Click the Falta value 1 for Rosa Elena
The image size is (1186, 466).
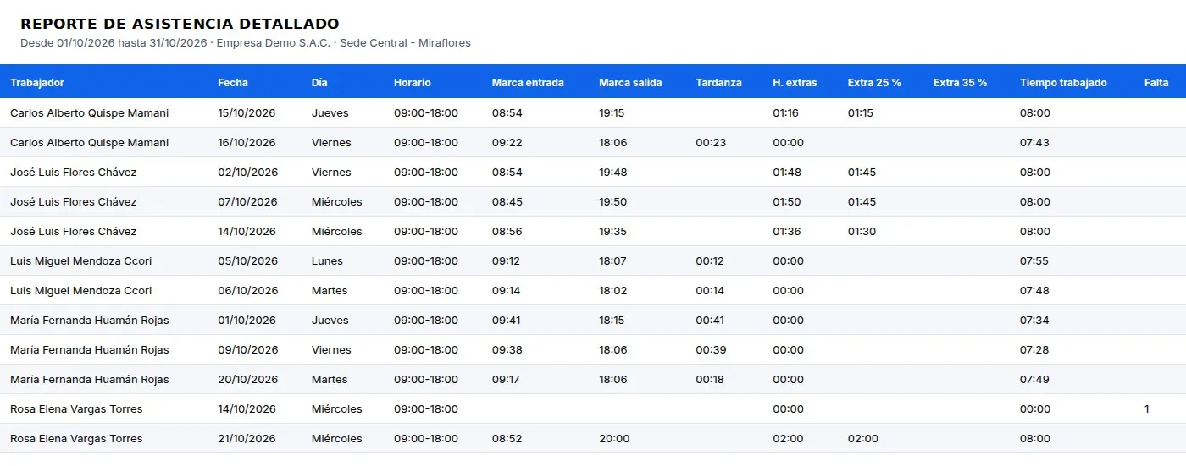(1147, 409)
